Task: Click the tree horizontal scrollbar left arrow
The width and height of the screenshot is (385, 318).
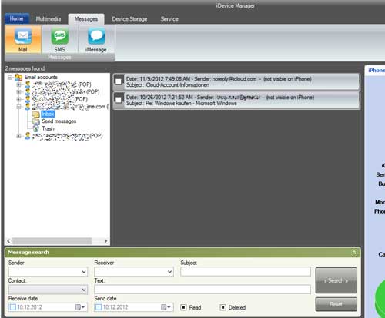Action: pyautogui.click(x=8, y=241)
